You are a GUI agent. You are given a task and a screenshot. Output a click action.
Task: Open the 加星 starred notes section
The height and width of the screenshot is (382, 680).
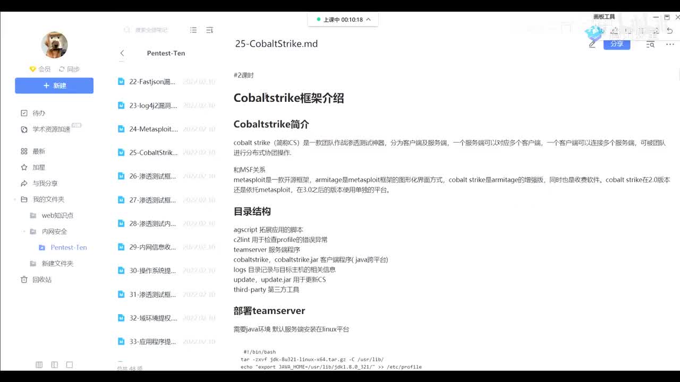(39, 167)
